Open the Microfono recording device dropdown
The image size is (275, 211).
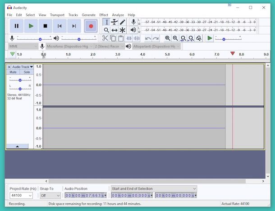tap(69, 47)
